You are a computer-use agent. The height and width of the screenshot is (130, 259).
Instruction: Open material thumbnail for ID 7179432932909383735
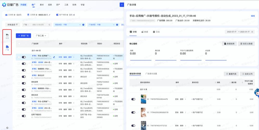[x=143, y=112]
